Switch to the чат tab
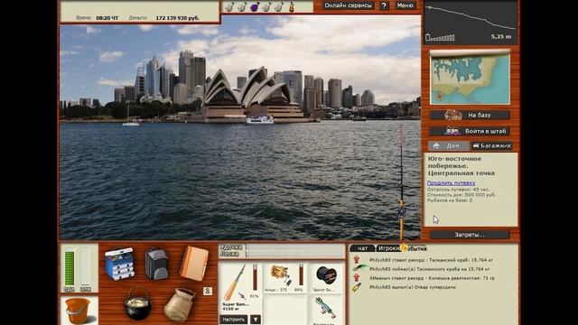This screenshot has height=325, width=578. (363, 249)
